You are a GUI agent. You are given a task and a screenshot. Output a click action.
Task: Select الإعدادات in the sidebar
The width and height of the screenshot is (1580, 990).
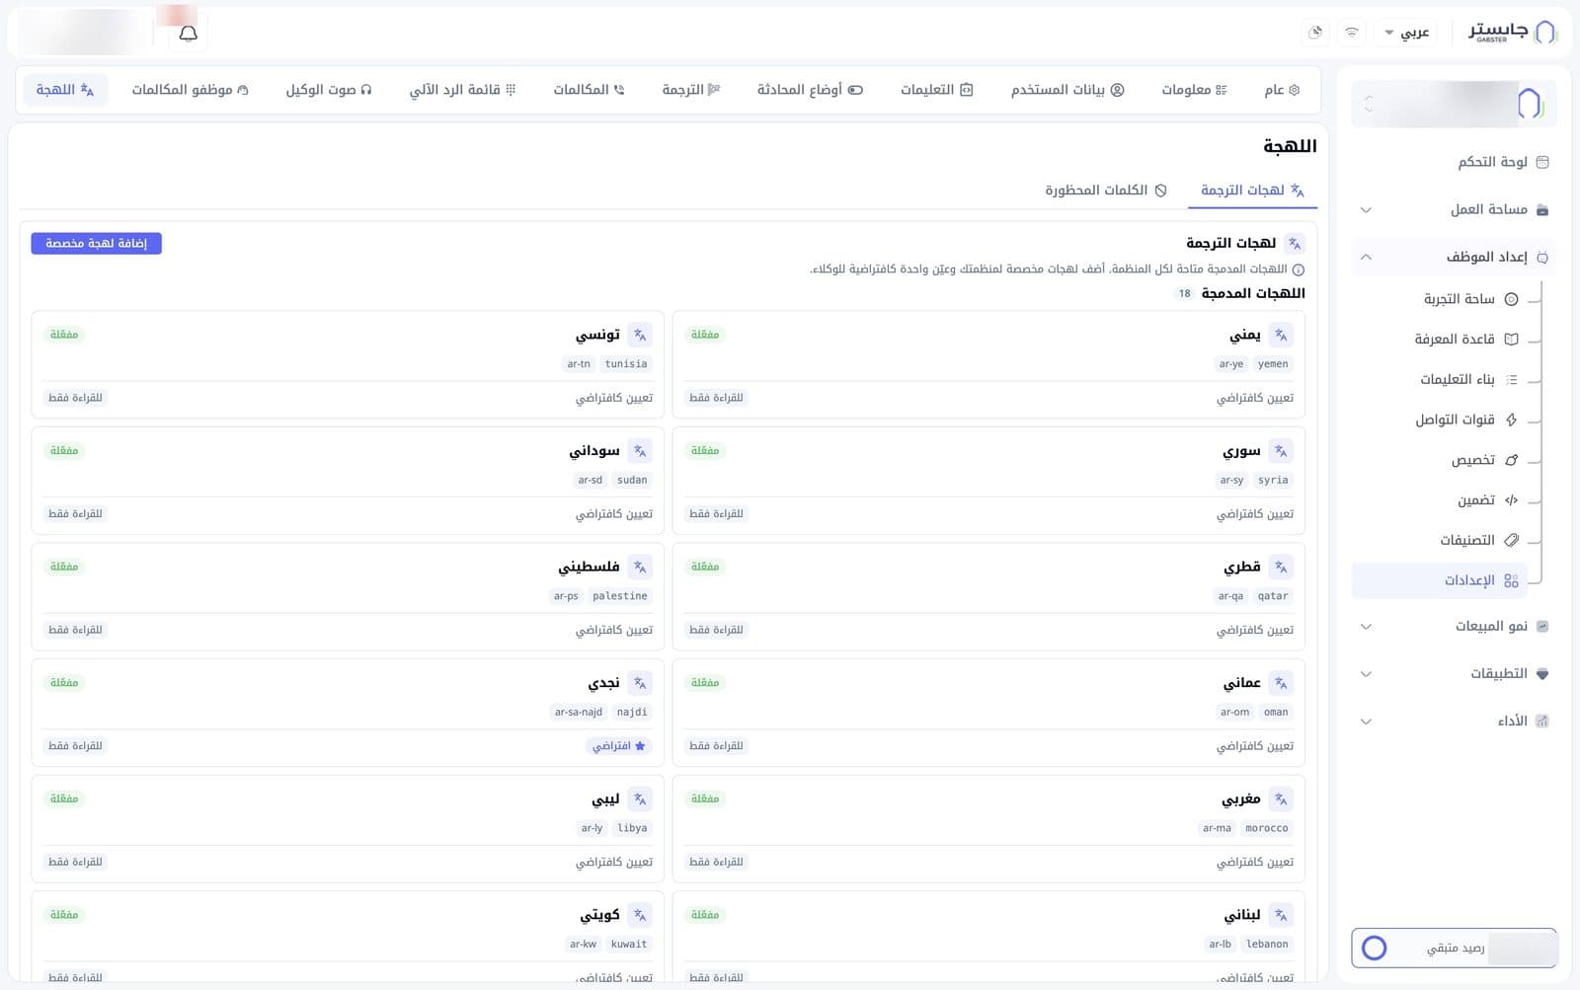pos(1440,580)
